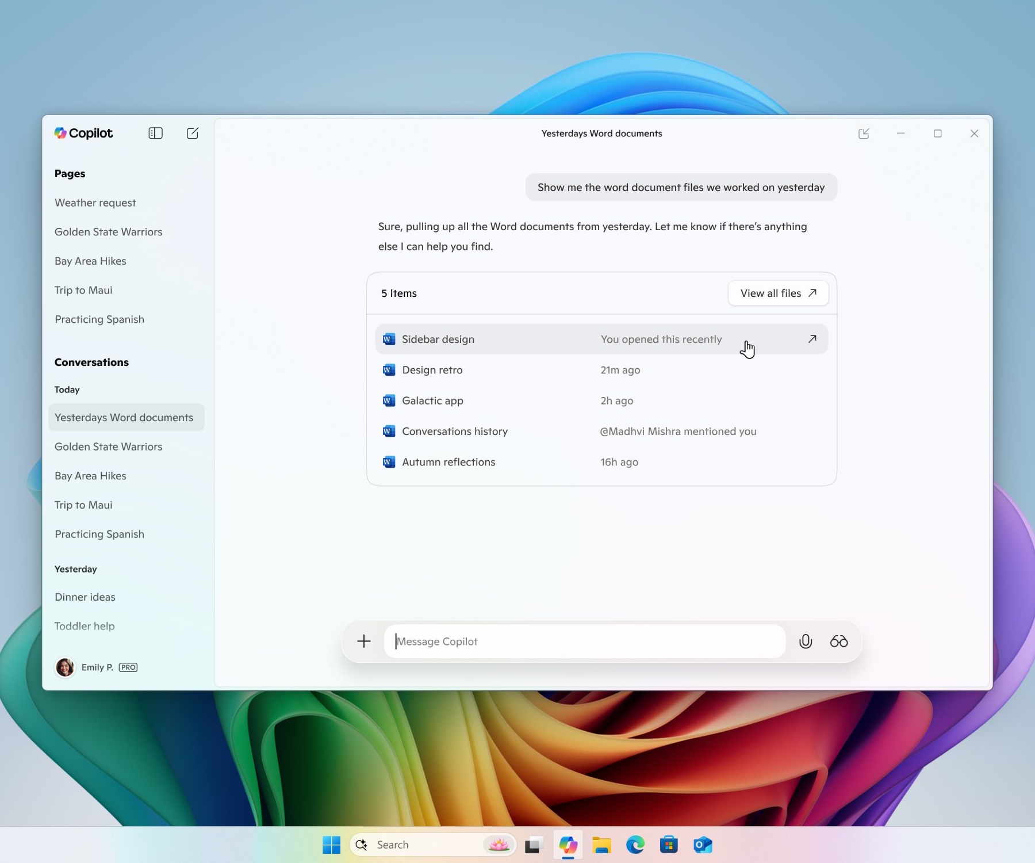Click the compact mode icon in the title bar
The image size is (1035, 863).
point(864,133)
